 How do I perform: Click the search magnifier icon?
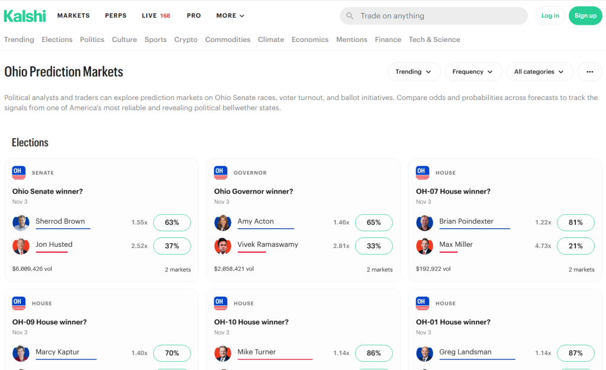point(350,16)
